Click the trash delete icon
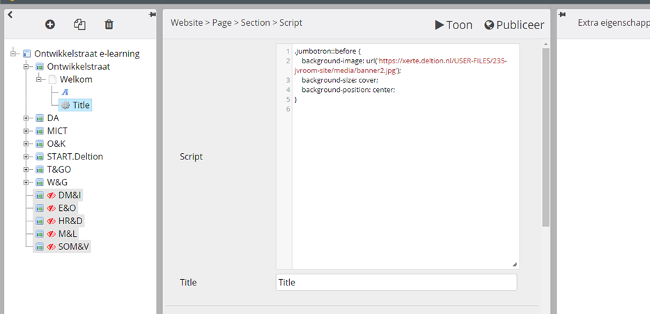The height and width of the screenshot is (314, 650). point(109,25)
